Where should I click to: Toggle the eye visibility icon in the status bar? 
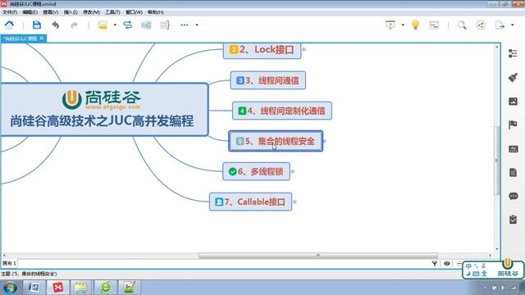pyautogui.click(x=446, y=264)
